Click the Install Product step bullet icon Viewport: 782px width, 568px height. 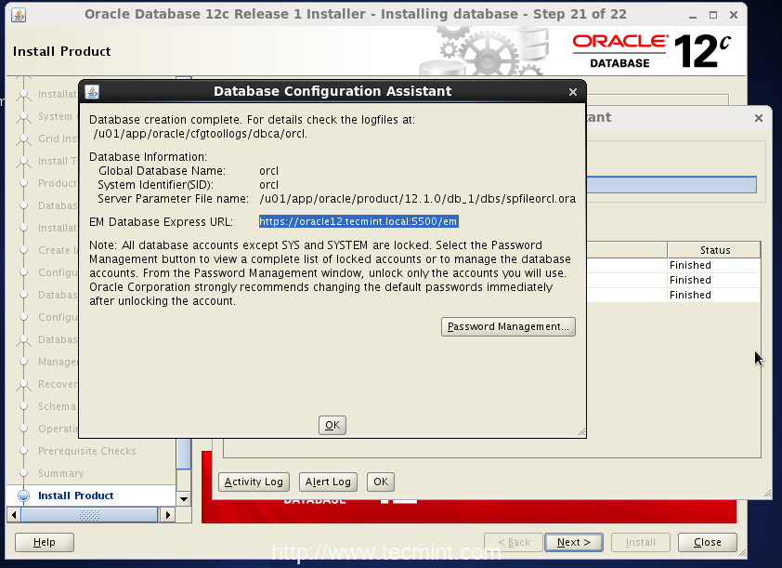pos(23,495)
